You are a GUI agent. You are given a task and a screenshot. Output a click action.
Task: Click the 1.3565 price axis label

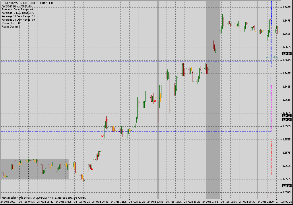pyautogui.click(x=286, y=166)
